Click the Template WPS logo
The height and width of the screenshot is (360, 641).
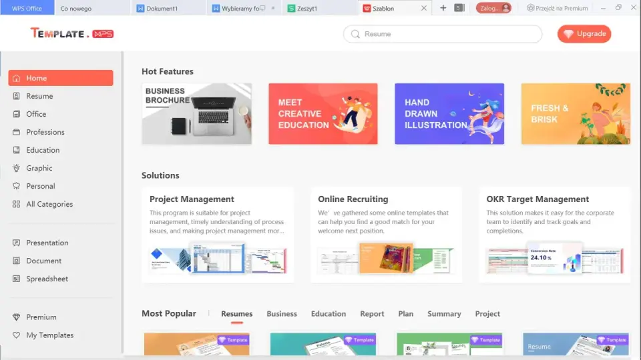pos(72,33)
